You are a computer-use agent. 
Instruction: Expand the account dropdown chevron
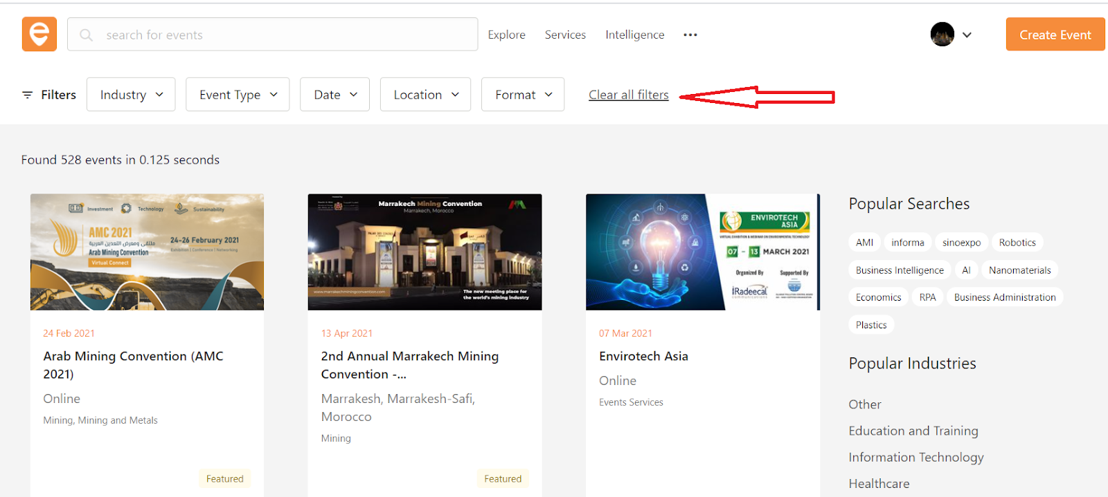[967, 35]
